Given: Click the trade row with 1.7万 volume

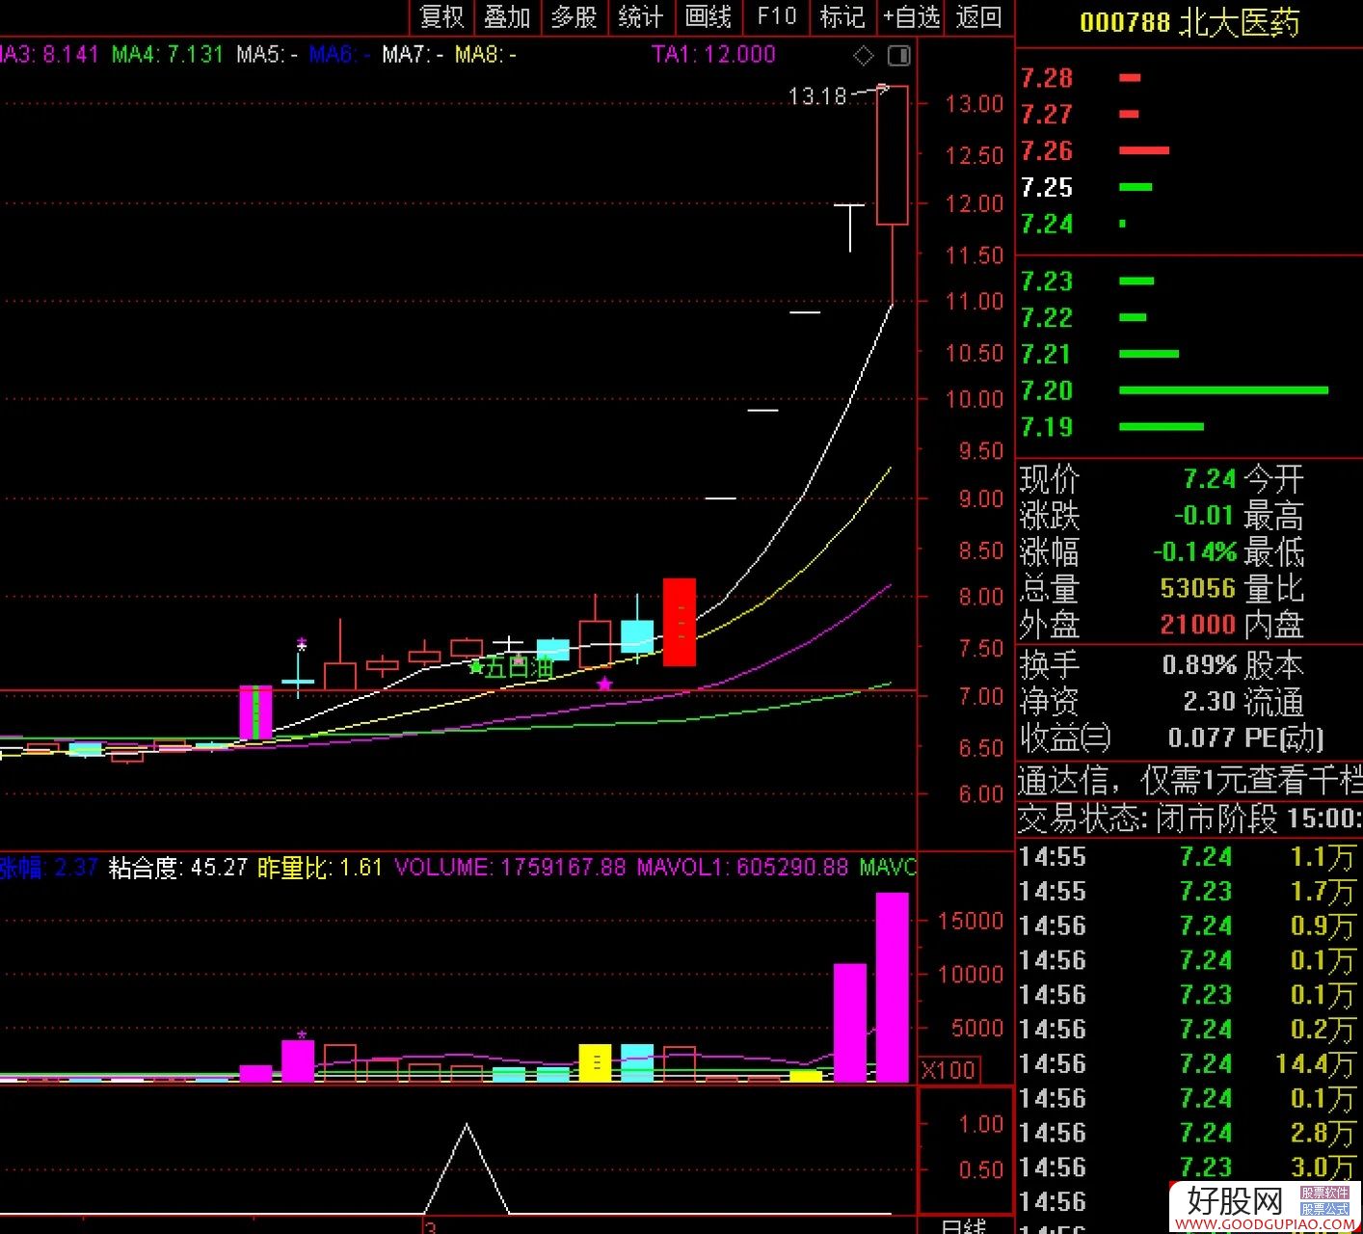Looking at the screenshot, I should tap(1189, 892).
